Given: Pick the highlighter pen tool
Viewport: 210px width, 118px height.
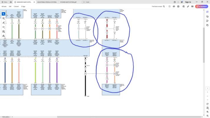Looking at the screenshot, I should (4, 23).
